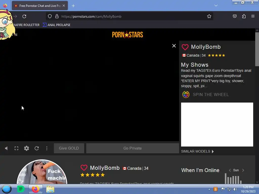259x194 pixels.
Task: Open the tracking protection shield icon
Action: (50, 16)
